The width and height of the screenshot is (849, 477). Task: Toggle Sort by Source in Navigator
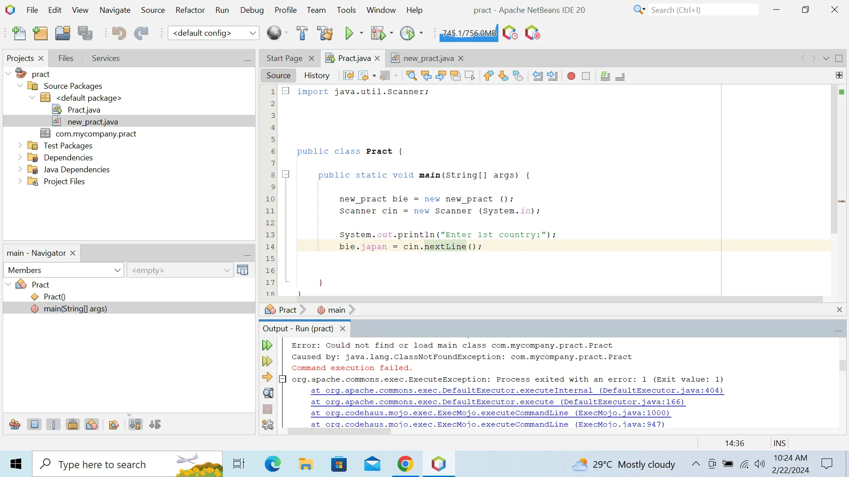[155, 425]
